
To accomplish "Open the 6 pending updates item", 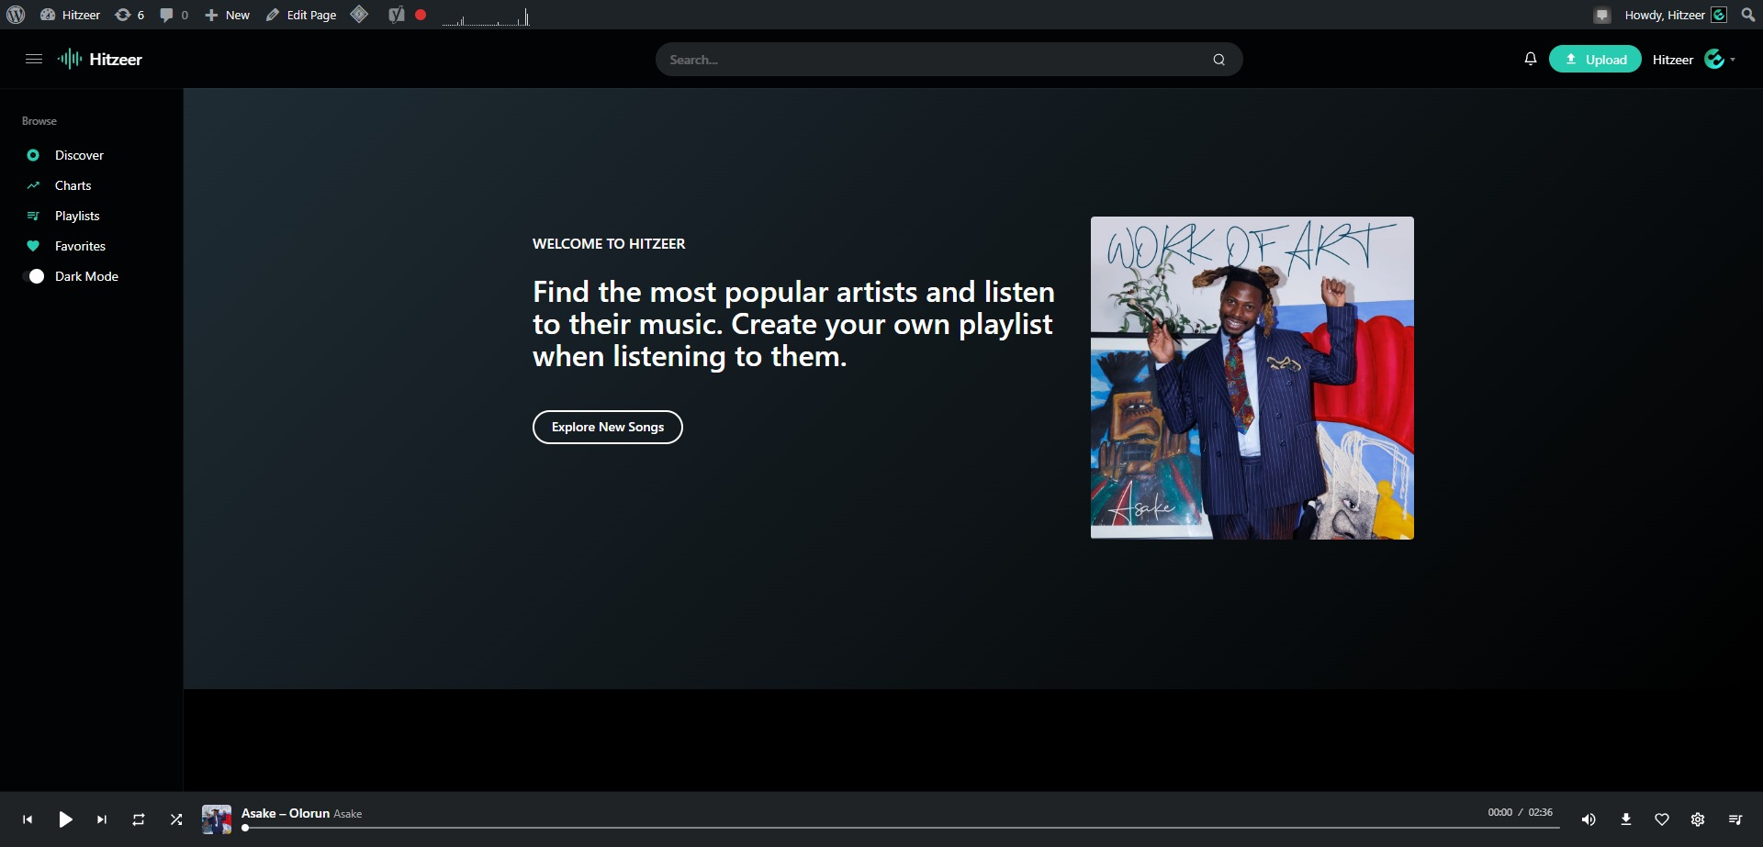I will pos(129,15).
